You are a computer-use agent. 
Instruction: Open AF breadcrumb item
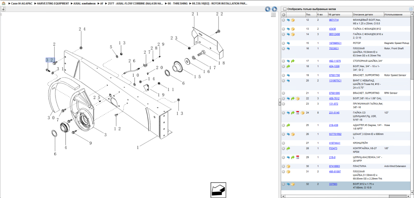(x=102, y=4)
